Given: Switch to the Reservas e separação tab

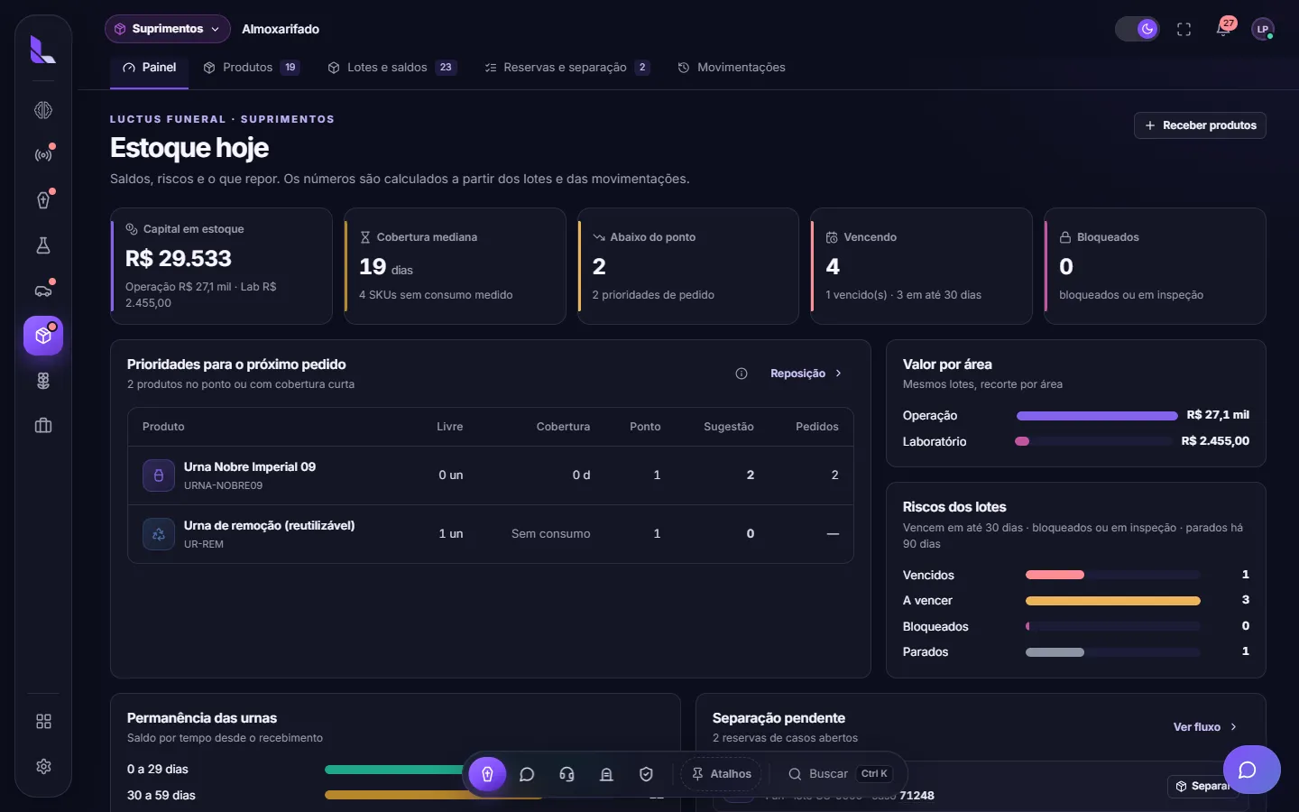Looking at the screenshot, I should coord(567,68).
